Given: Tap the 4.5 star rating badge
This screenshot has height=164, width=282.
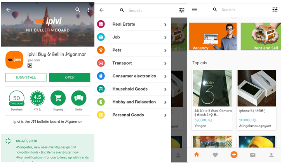Looking at the screenshot, I should (x=37, y=98).
